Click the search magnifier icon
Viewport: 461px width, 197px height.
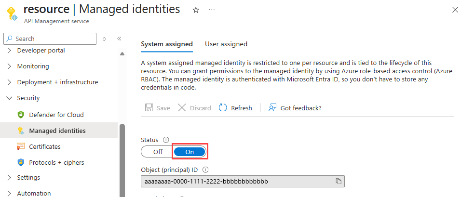click(x=10, y=39)
